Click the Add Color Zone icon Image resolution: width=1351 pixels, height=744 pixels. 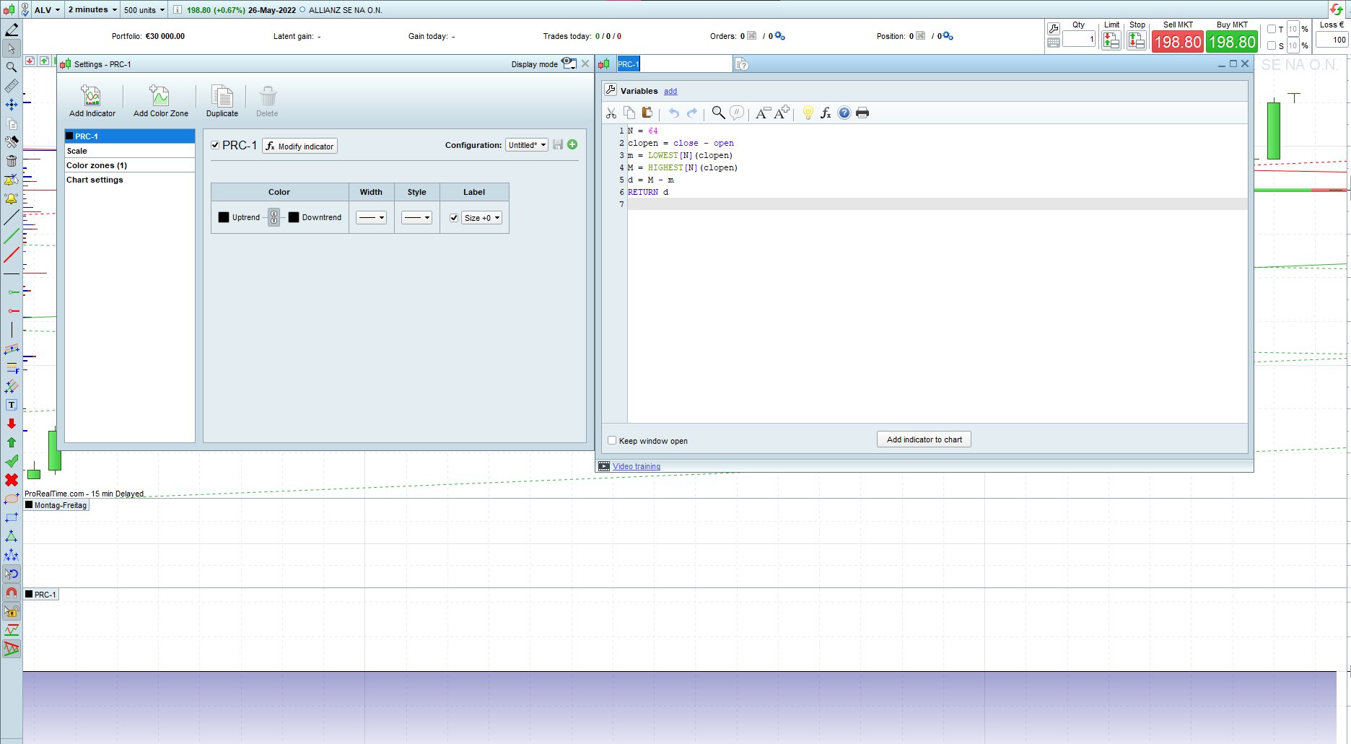click(160, 97)
